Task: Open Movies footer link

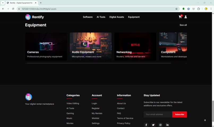Action: [x=70, y=123]
